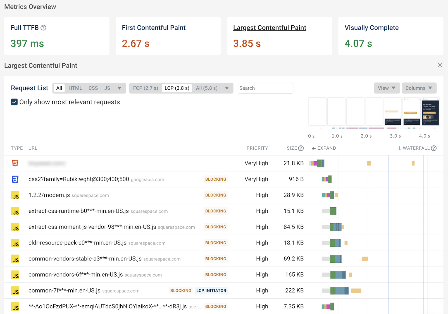Click the HTML file type icon on first request
Image resolution: width=448 pixels, height=314 pixels.
[x=15, y=163]
